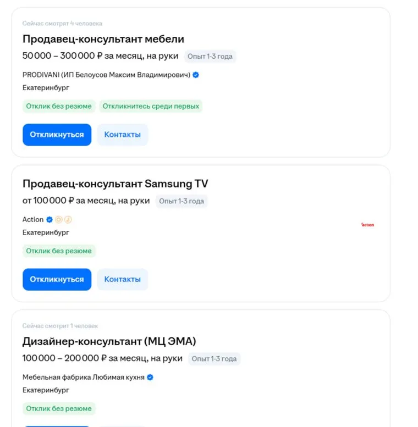Click the first orange award badge beside Action
The height and width of the screenshot is (427, 418).
59,219
